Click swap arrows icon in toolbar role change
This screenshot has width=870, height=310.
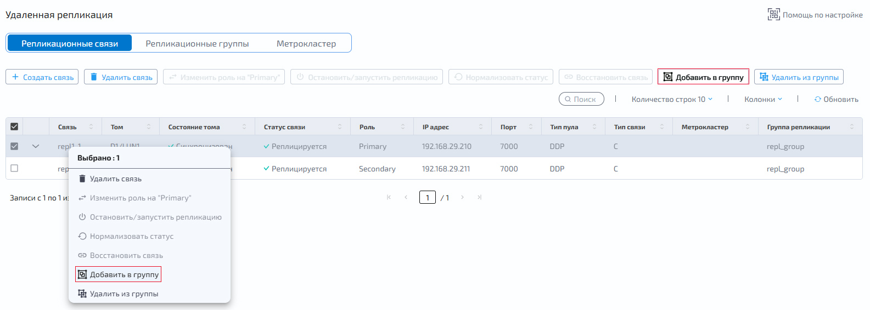(173, 77)
